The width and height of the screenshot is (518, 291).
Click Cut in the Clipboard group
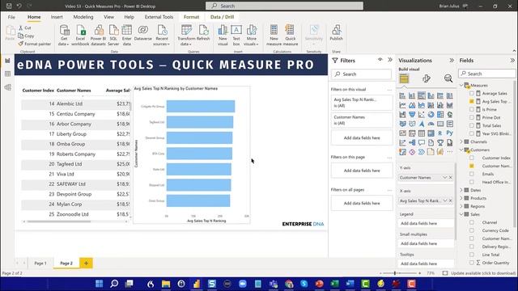coord(25,28)
